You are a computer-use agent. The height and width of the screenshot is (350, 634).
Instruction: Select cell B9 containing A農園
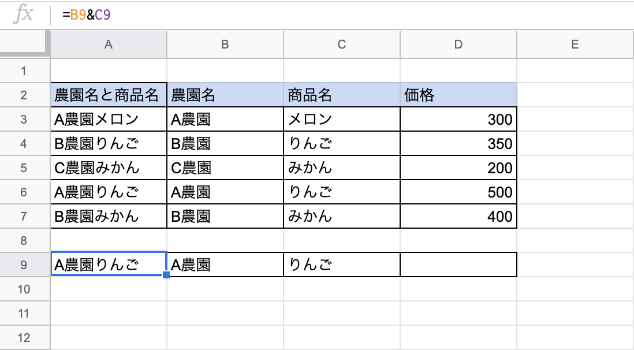tap(225, 265)
